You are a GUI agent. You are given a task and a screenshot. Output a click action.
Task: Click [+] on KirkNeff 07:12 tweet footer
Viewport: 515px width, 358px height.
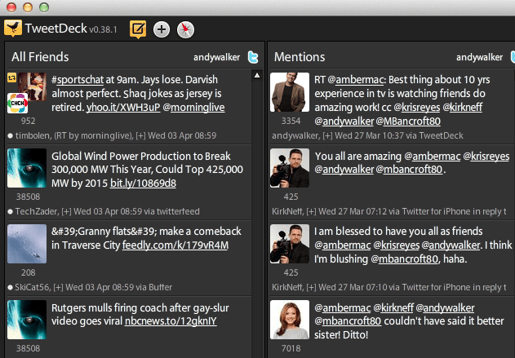tap(311, 211)
